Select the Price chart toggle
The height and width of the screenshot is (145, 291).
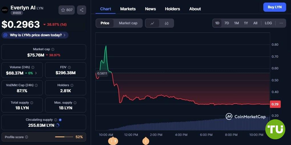click(x=105, y=23)
